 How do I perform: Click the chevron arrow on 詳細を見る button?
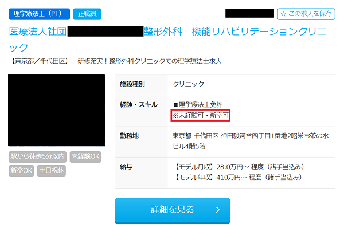click(218, 210)
